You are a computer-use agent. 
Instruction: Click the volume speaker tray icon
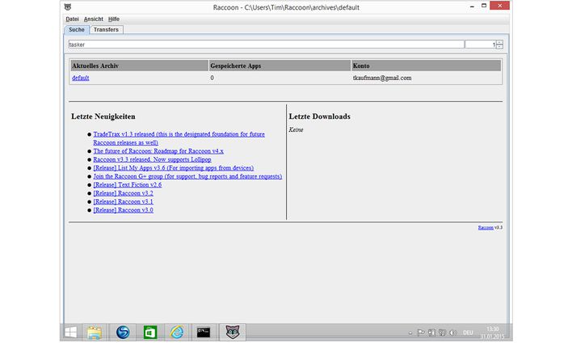pyautogui.click(x=452, y=332)
